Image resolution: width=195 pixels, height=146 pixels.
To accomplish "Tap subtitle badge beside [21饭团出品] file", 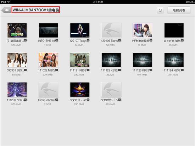I will coord(25,40).
